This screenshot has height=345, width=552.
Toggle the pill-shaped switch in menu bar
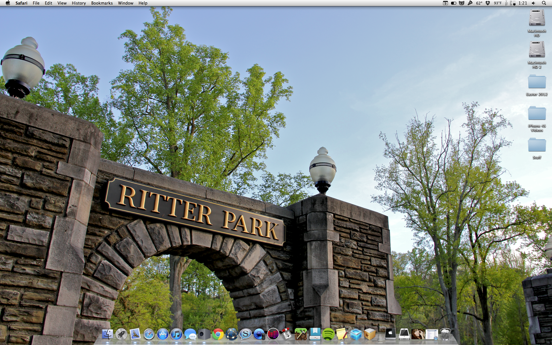(454, 3)
